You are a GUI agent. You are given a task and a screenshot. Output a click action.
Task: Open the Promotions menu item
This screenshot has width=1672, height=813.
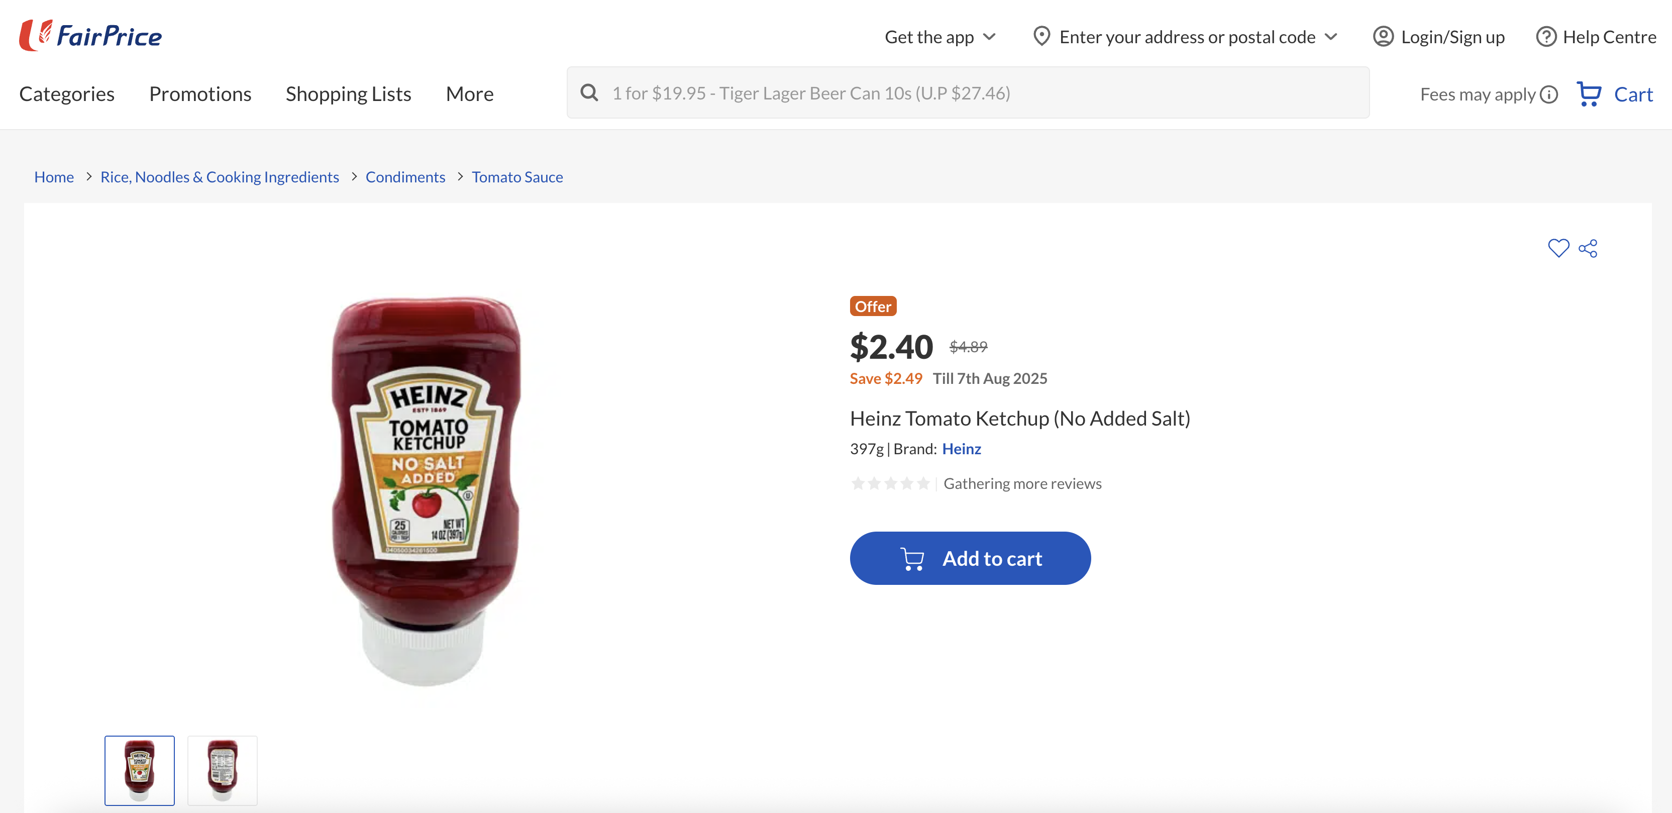point(200,94)
